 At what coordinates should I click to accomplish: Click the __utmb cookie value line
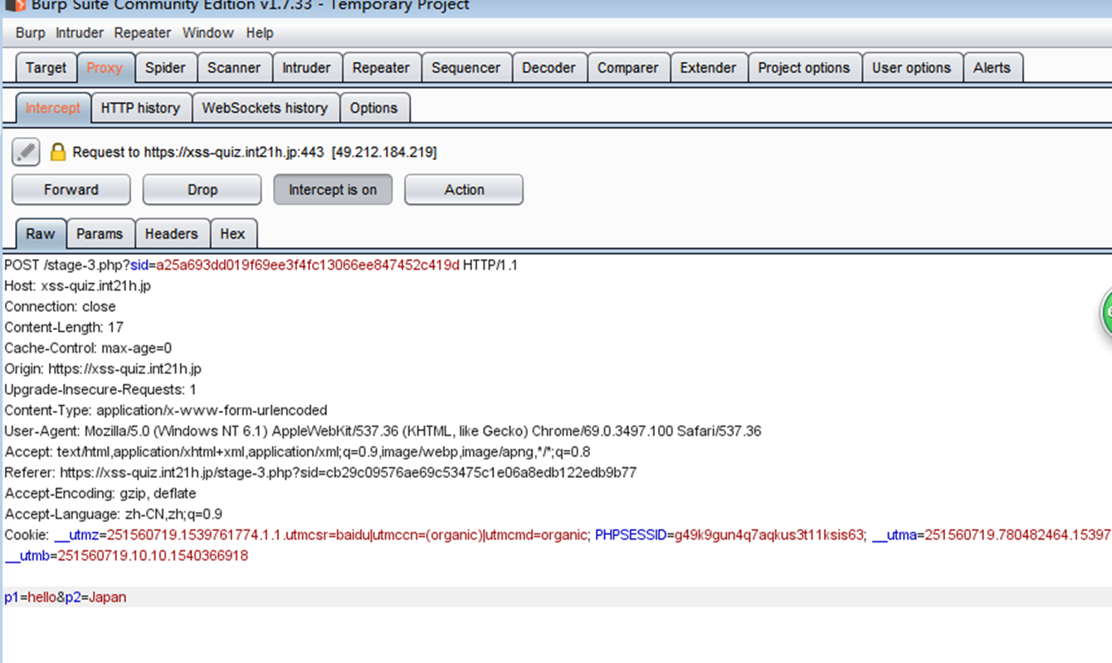(126, 555)
